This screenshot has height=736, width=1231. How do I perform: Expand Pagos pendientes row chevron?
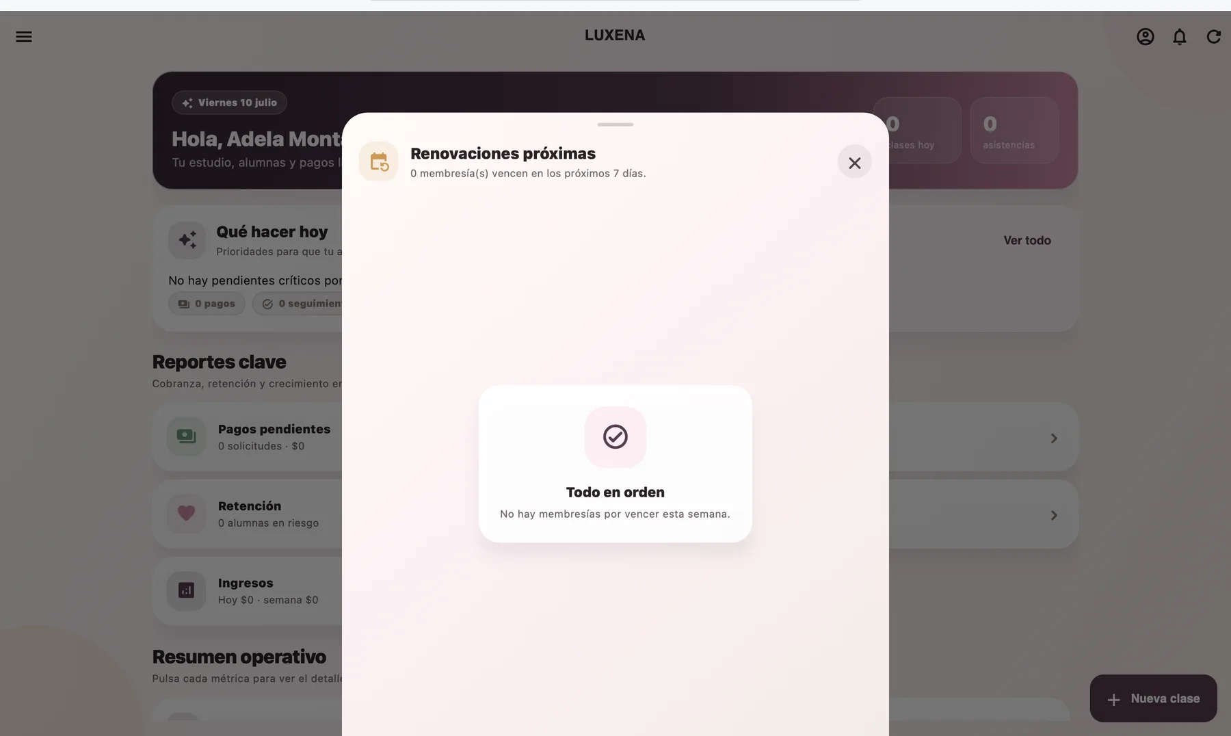1054,438
